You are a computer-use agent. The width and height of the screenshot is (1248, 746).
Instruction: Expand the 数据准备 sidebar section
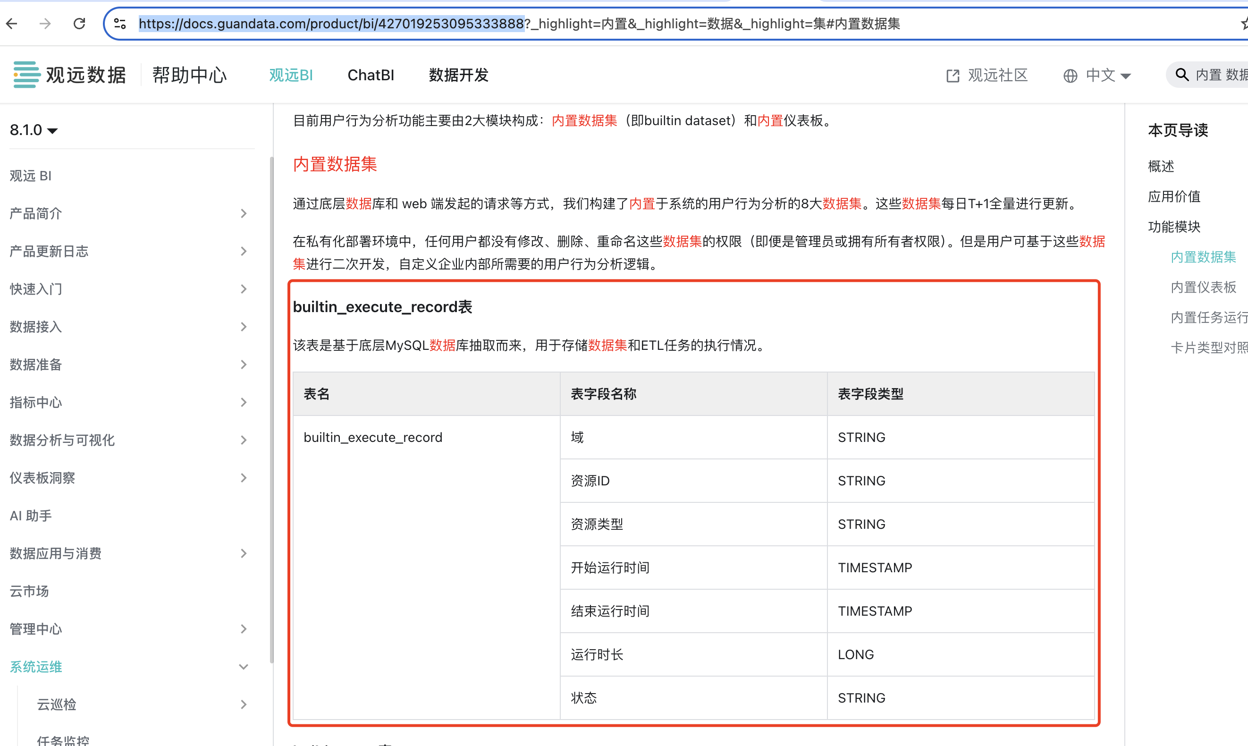[x=244, y=365]
